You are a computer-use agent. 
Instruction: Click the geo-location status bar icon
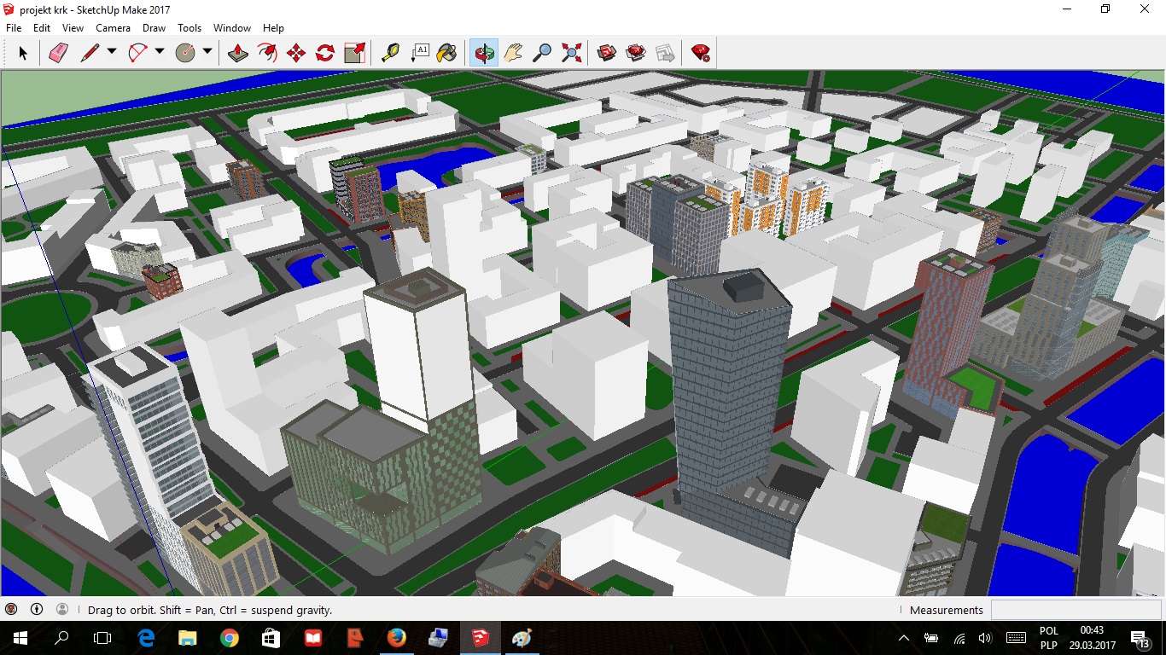[11, 610]
